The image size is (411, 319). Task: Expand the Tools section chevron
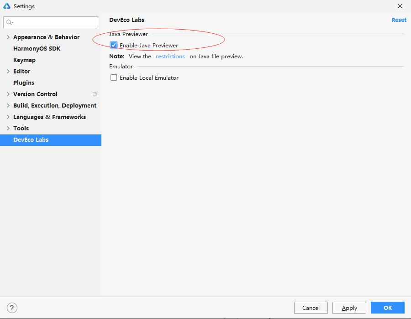pyautogui.click(x=8, y=128)
